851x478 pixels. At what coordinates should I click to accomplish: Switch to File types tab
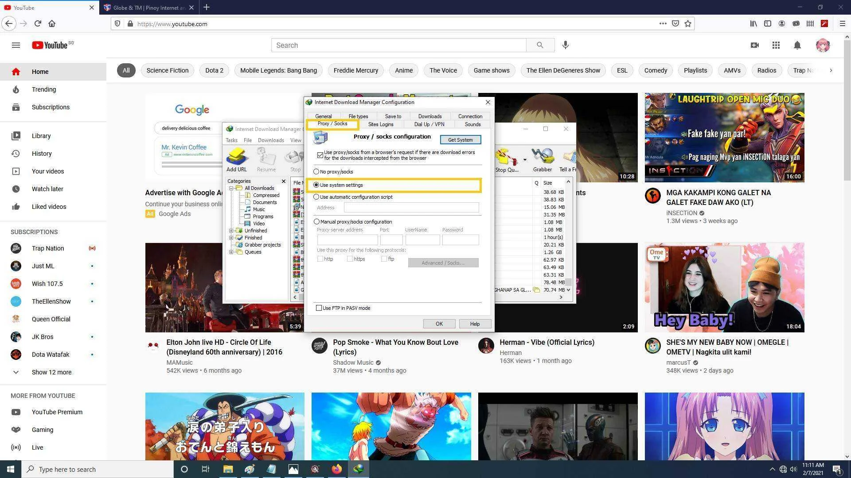[x=358, y=116]
